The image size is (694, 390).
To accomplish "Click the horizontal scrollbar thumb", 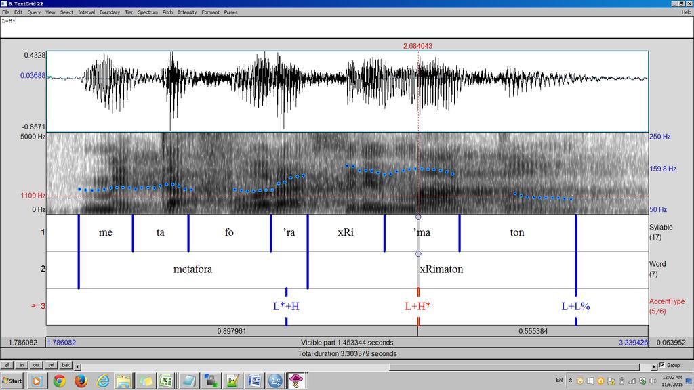I will click(x=514, y=366).
